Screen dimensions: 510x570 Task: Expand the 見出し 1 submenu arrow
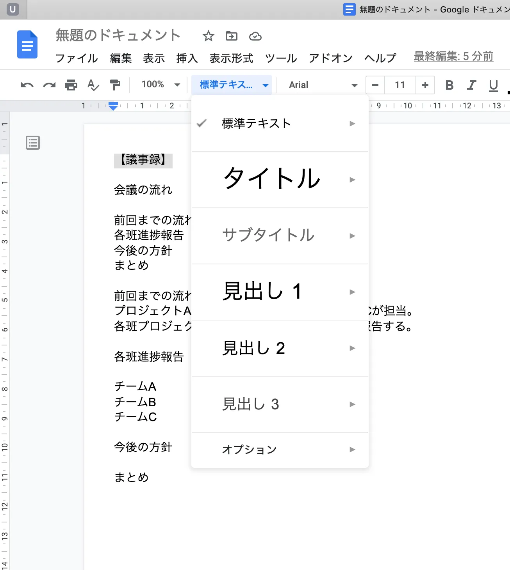pos(352,292)
